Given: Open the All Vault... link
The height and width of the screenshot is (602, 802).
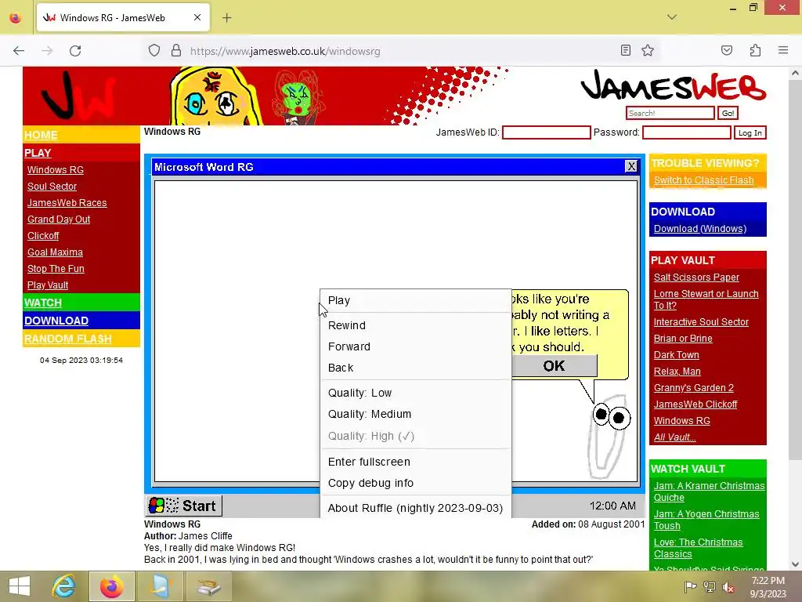Looking at the screenshot, I should point(674,437).
